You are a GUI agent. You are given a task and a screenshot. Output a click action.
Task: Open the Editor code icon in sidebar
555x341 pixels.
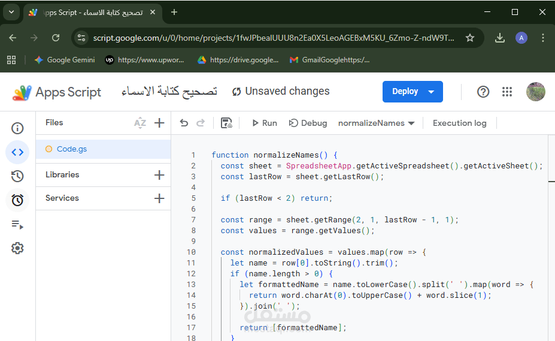click(17, 152)
